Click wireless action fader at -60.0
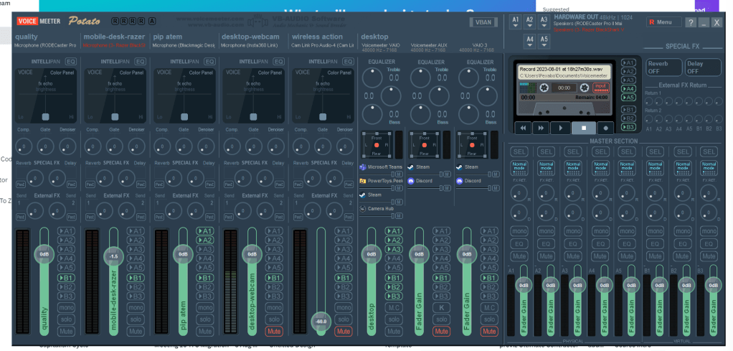The width and height of the screenshot is (733, 351). (321, 322)
